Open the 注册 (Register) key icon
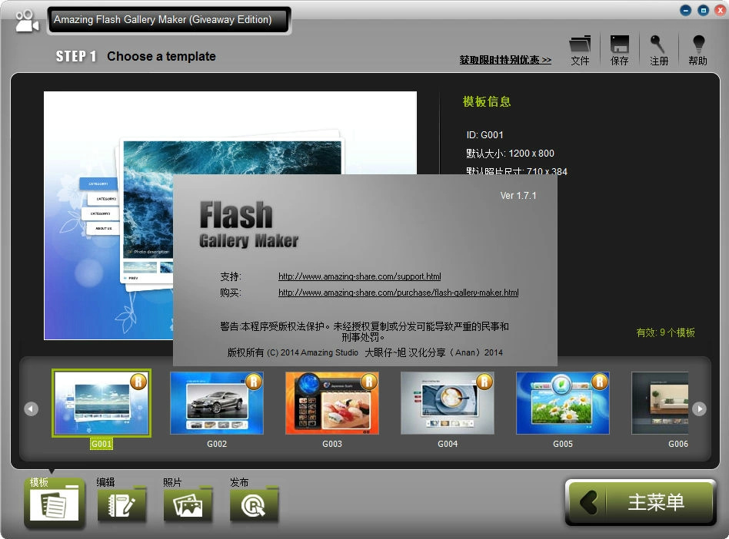The width and height of the screenshot is (729, 539). point(658,50)
